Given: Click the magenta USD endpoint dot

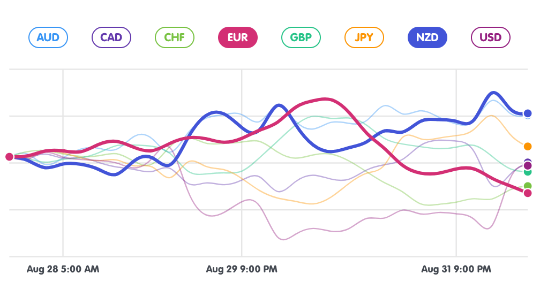Looking at the screenshot, I should coord(528,165).
